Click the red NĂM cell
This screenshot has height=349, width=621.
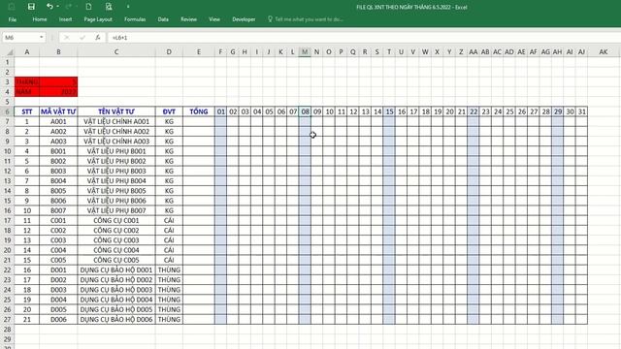point(27,92)
